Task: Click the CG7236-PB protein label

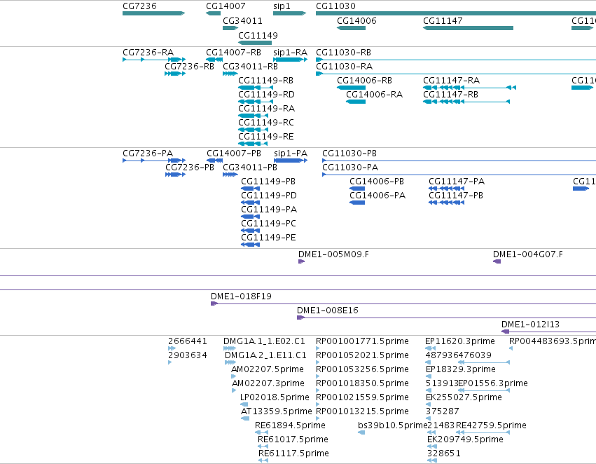Action: coord(190,168)
